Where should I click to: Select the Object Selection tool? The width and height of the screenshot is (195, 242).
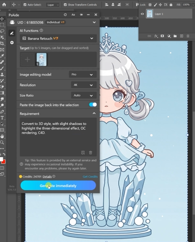coord(2,37)
